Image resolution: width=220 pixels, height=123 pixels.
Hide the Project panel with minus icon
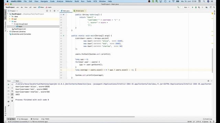[x=58, y=11]
